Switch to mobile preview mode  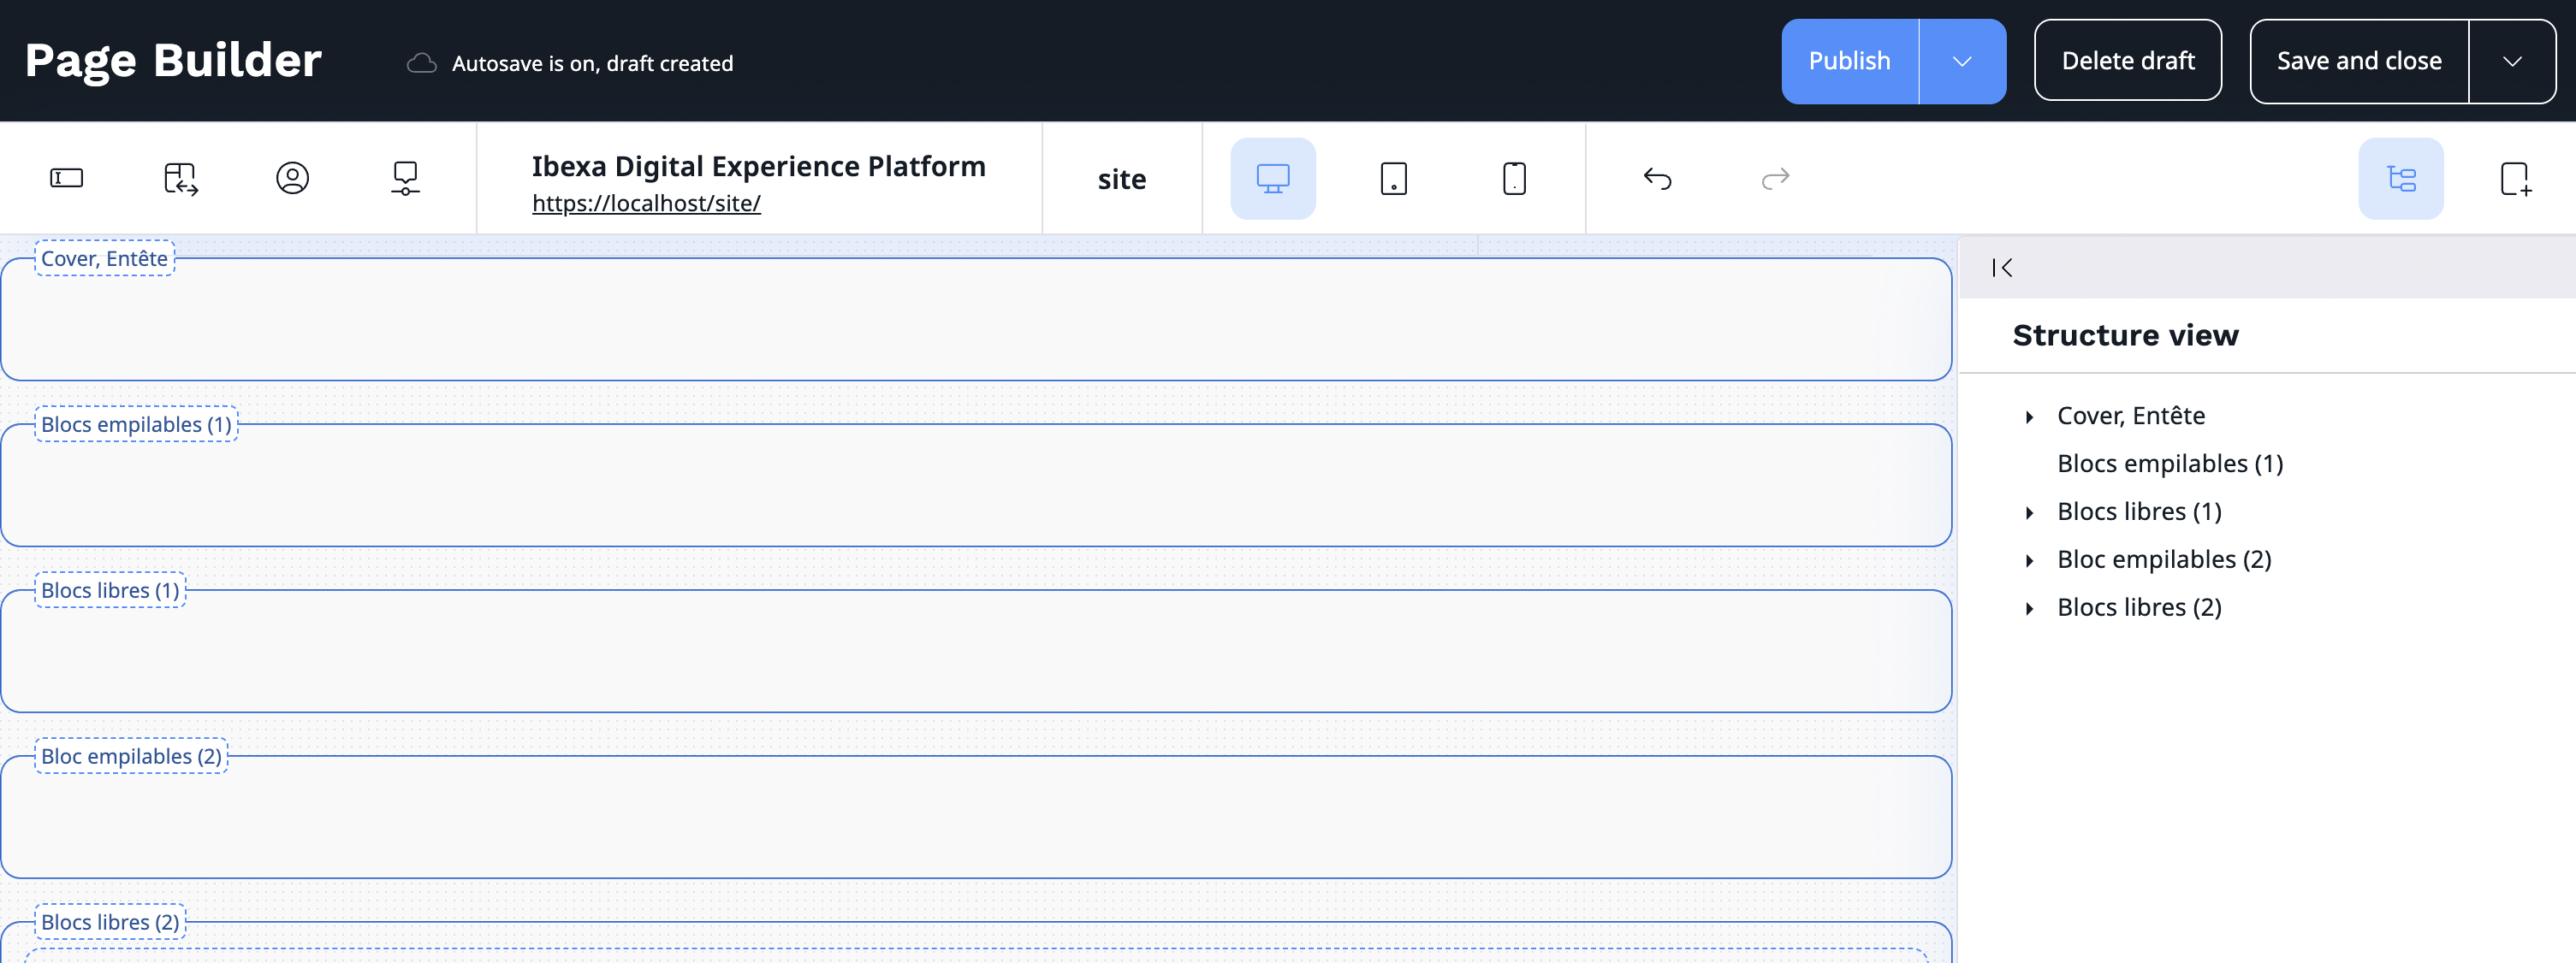(1514, 179)
